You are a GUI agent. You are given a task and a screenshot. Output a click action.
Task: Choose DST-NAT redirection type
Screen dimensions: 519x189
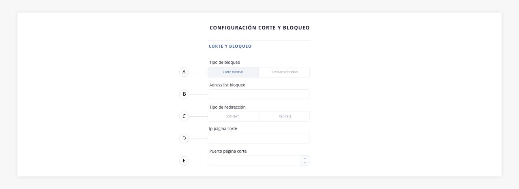(233, 116)
